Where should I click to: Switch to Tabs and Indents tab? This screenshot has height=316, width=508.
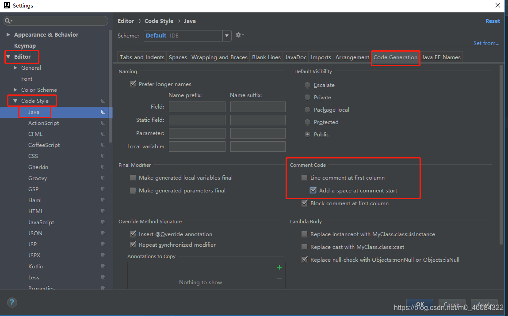142,57
